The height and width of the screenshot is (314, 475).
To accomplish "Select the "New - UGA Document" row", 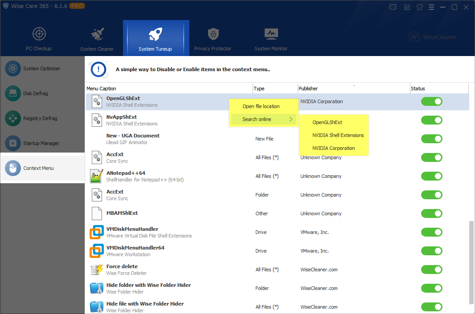I will click(x=277, y=139).
